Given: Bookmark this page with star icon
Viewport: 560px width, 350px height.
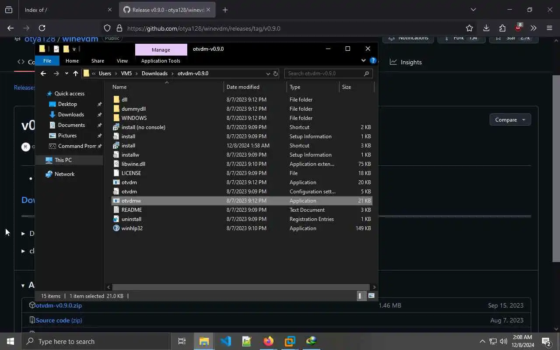Looking at the screenshot, I should 469,28.
